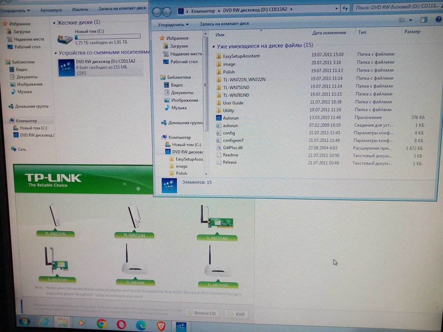Click navigation pane scrollbar in front window
Image resolution: width=443 pixels, height=332 pixels.
click(x=206, y=85)
